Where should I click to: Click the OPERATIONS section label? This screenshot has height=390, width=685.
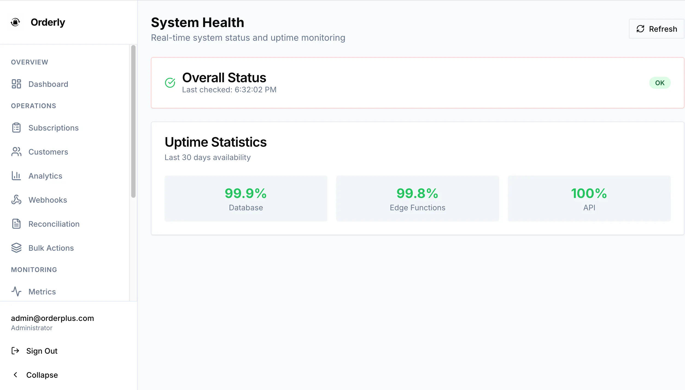click(34, 106)
